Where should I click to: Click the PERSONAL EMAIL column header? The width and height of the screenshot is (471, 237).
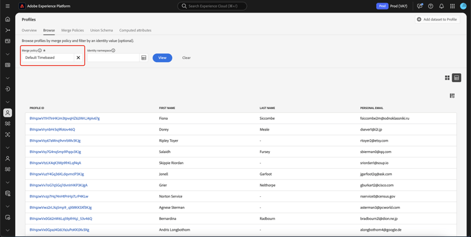click(x=372, y=108)
